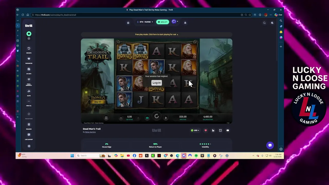Open the ETH currency dropdown

145,22
